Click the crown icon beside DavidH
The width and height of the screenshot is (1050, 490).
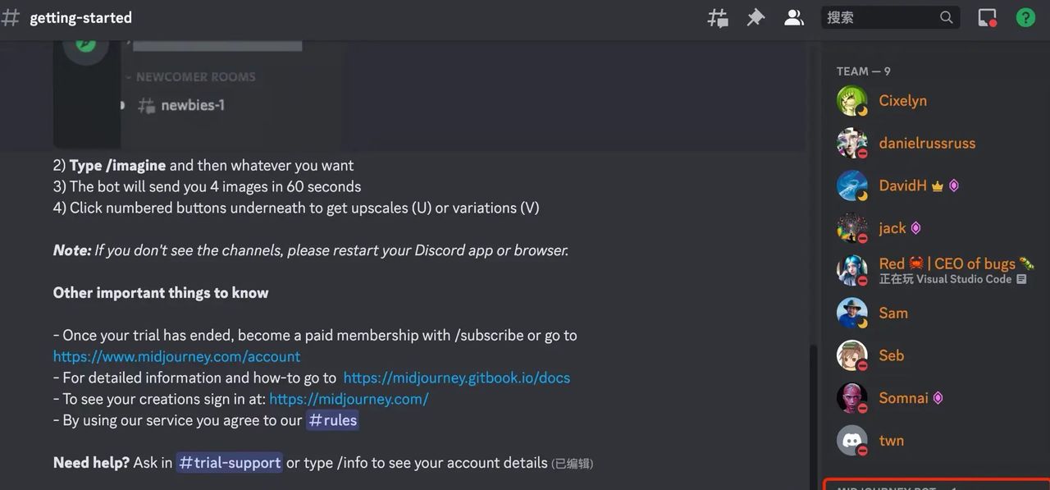tap(938, 185)
